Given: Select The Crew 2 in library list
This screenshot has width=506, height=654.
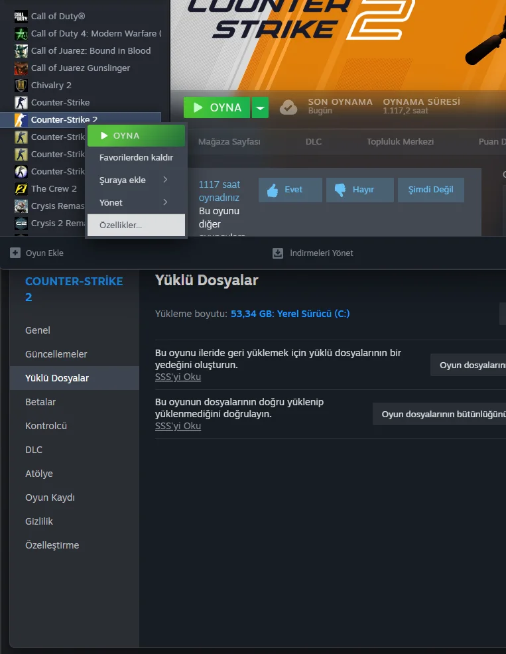Looking at the screenshot, I should tap(54, 188).
